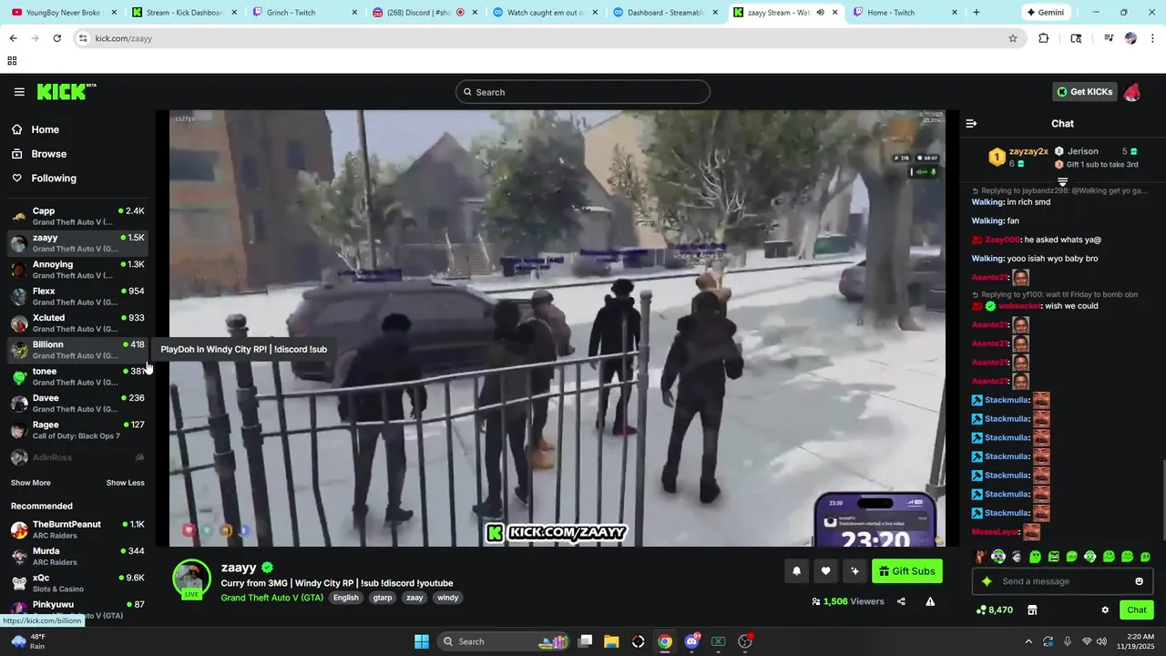Open File Explorer from the taskbar
This screenshot has height=656, width=1166.
click(611, 641)
